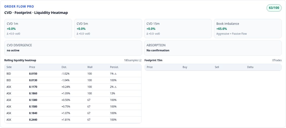This screenshot has width=286, height=128.
Task: Click the Rolling liquidity heatmap heading
Action: click(20, 60)
